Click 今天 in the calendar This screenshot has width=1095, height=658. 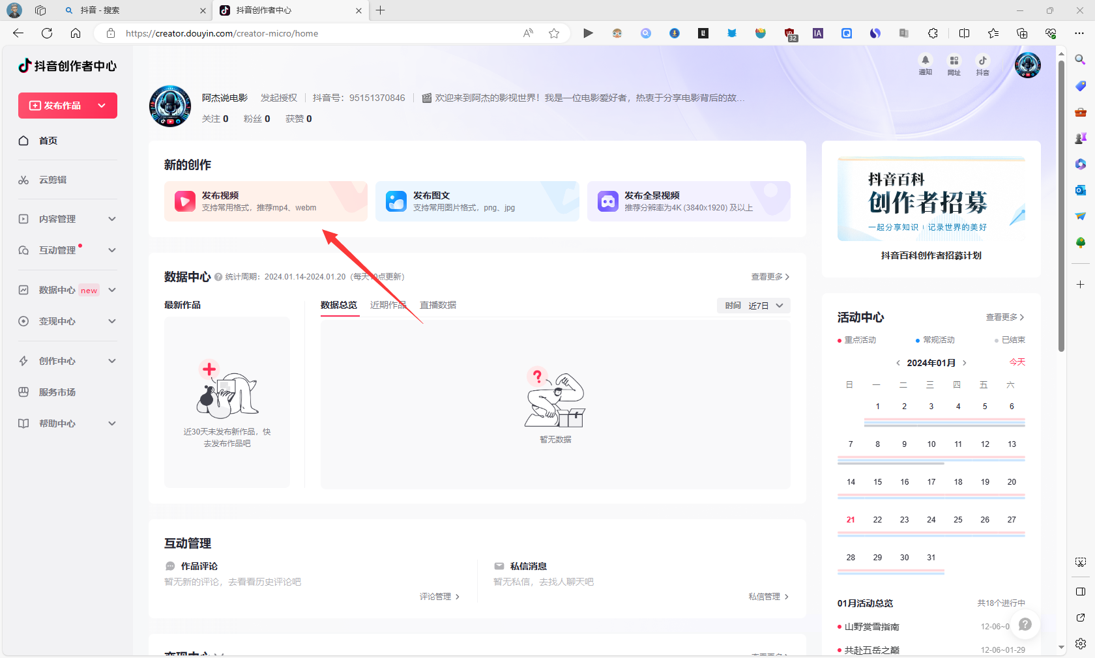pyautogui.click(x=1017, y=362)
